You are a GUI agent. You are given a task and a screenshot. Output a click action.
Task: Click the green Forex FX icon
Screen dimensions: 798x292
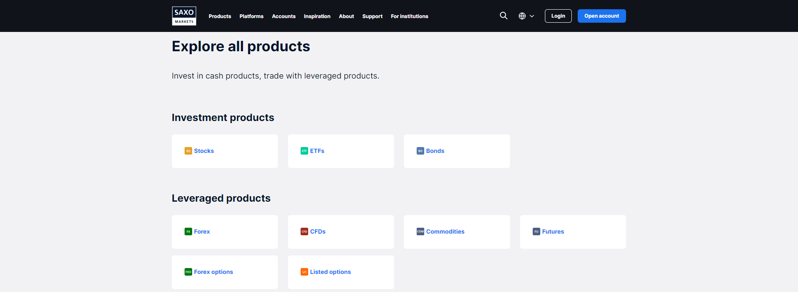188,231
